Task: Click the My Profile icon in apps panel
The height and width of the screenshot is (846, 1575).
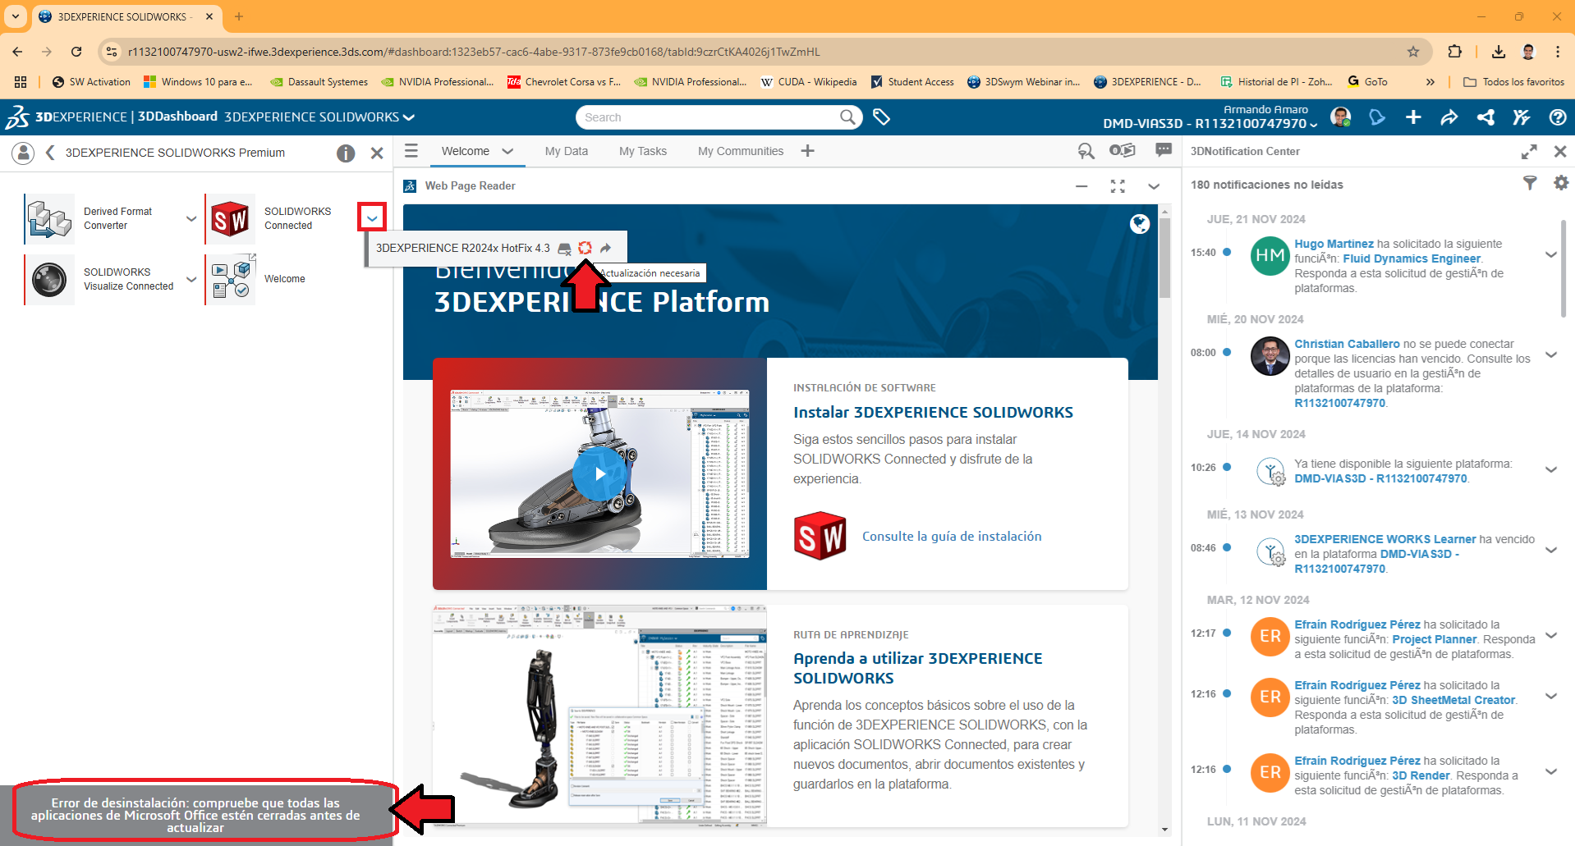Action: point(24,153)
